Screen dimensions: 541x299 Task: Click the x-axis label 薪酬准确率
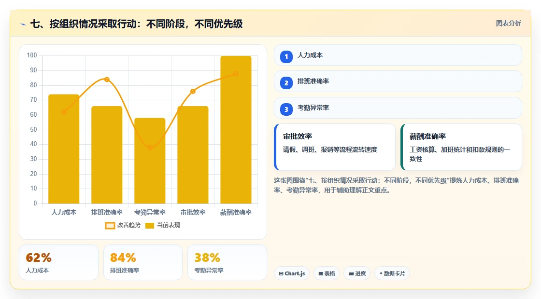tap(236, 213)
